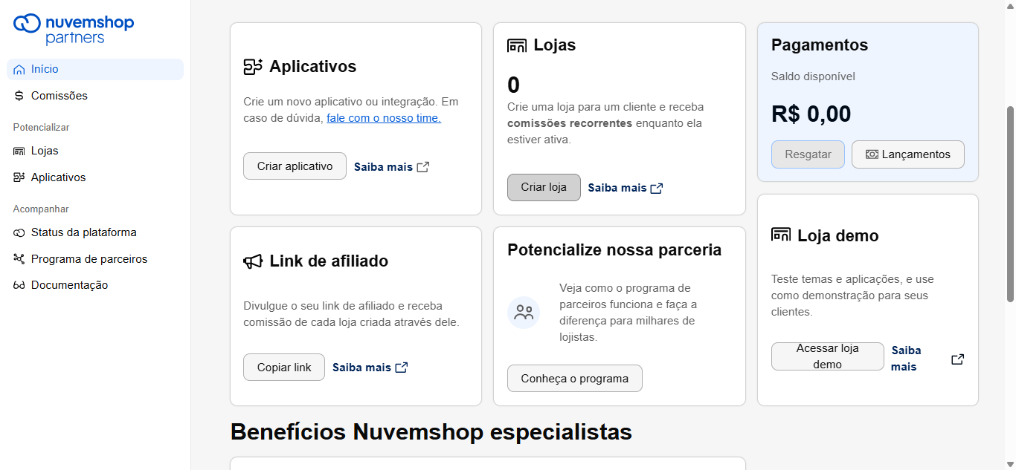Viewport: 1016px width, 470px height.
Task: Click the people icon in partnership card
Action: click(x=524, y=313)
